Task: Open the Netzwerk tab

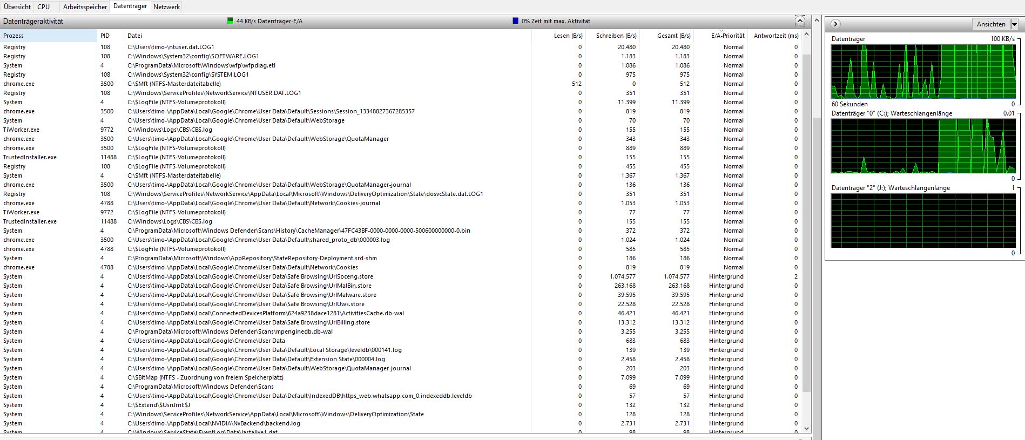Action: pyautogui.click(x=166, y=7)
